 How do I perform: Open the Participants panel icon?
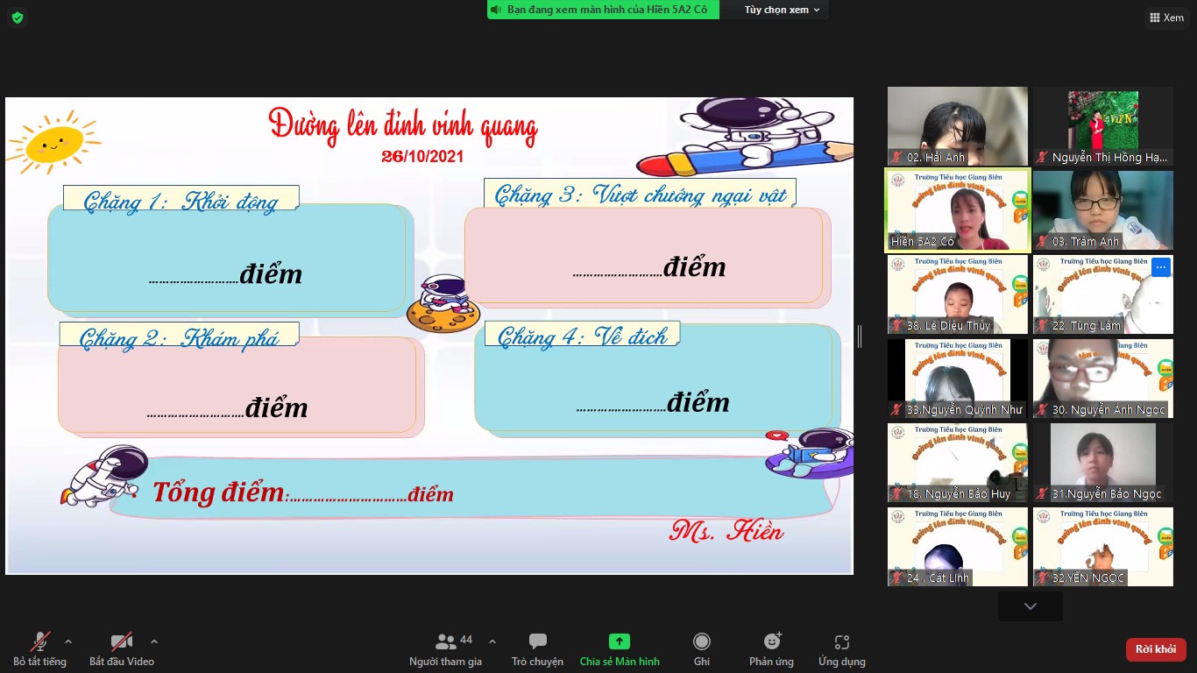tap(446, 642)
